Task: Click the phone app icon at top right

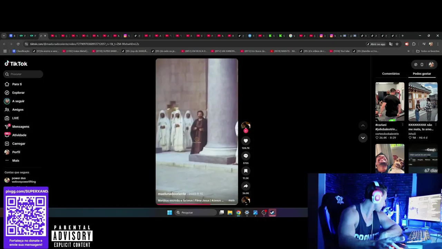Action: [x=422, y=64]
